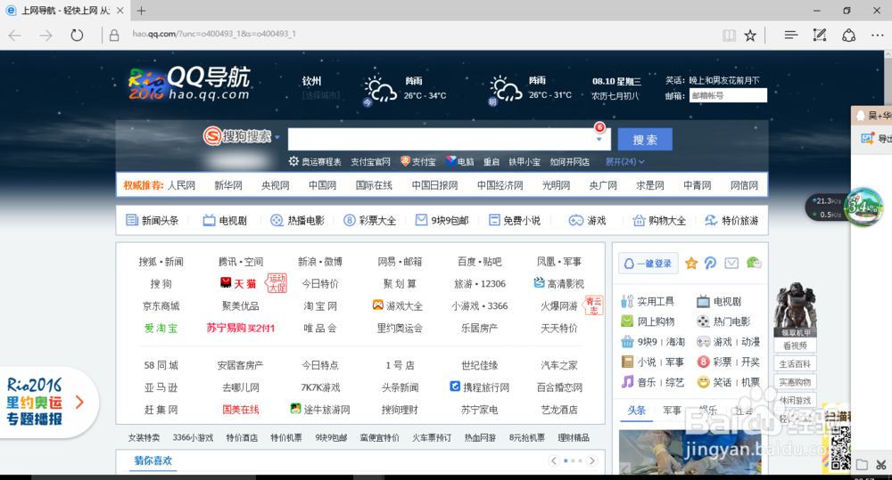
Task: Click the browser forward arrow
Action: 45,36
